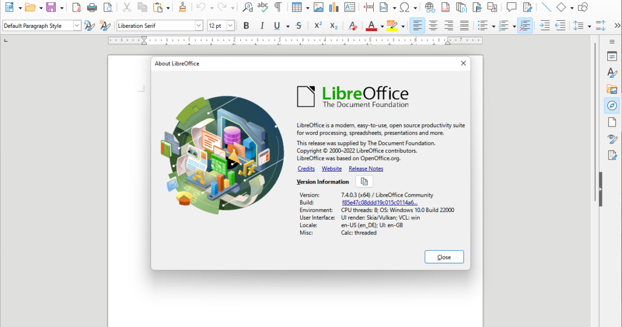The height and width of the screenshot is (327, 622).
Task: Click the Print icon in toolbar
Action: [x=92, y=8]
